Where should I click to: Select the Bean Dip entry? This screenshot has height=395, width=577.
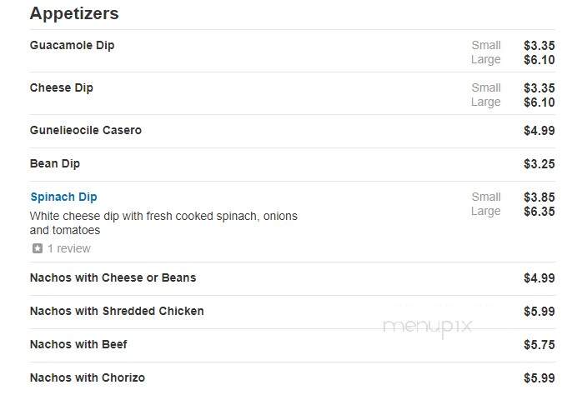[55, 163]
